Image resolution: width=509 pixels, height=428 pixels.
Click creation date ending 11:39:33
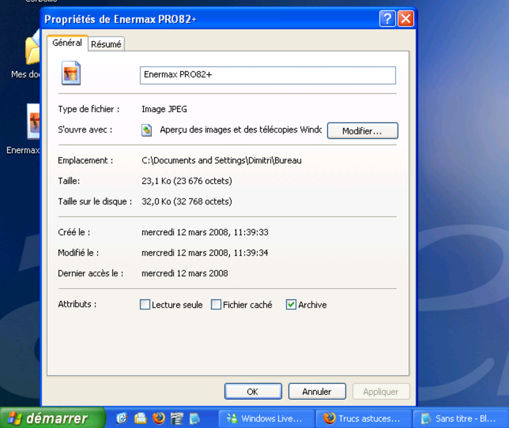[205, 233]
